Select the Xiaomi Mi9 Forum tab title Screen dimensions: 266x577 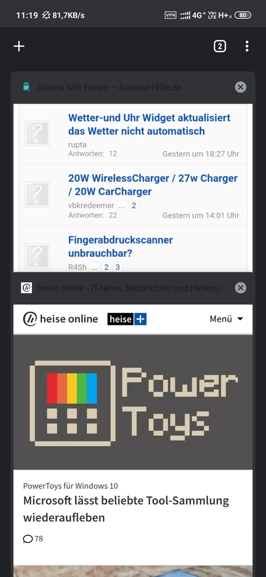[109, 88]
